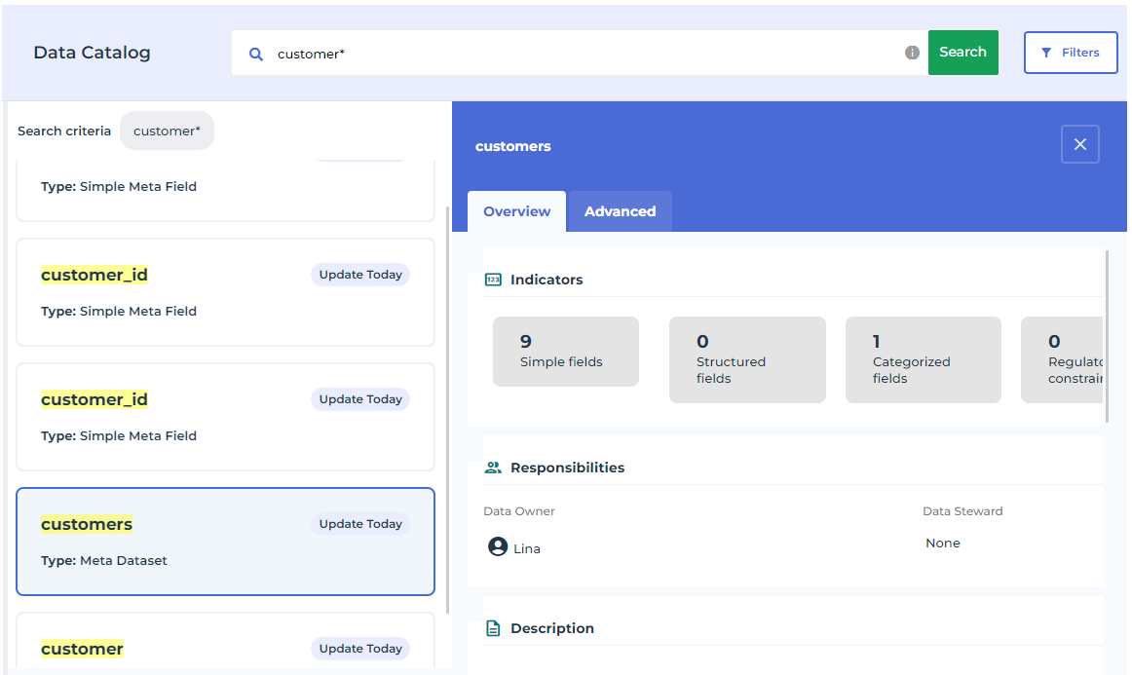This screenshot has height=675, width=1132.
Task: Close the customers detail panel
Action: 1079,144
